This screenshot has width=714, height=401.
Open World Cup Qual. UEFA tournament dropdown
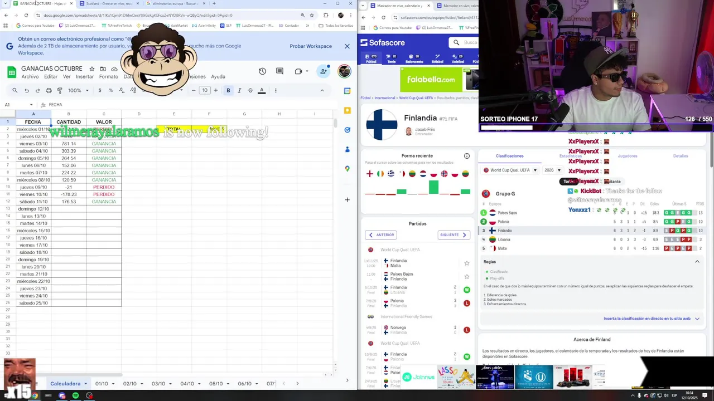click(510, 170)
